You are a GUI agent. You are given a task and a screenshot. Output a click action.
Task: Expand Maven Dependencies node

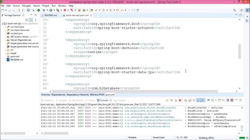tap(5, 40)
